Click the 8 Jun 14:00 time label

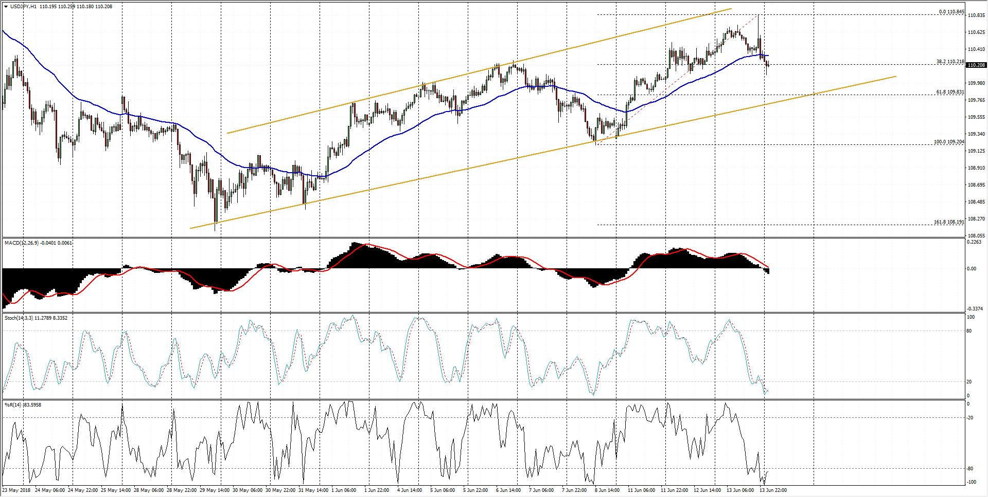coord(607,490)
